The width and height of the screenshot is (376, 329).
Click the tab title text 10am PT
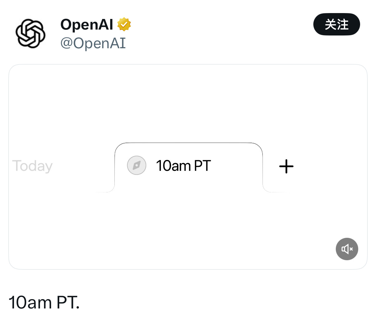pyautogui.click(x=183, y=166)
